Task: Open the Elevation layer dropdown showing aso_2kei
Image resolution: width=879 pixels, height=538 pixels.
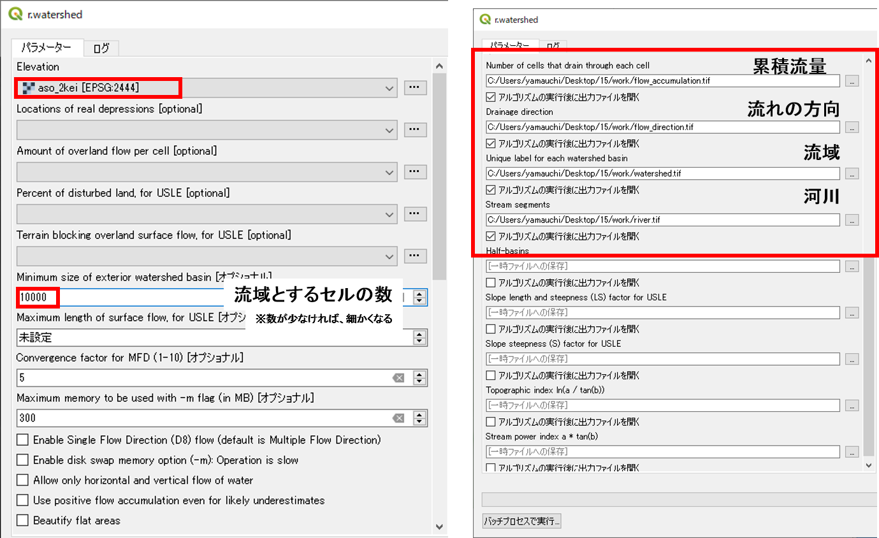Action: [206, 88]
